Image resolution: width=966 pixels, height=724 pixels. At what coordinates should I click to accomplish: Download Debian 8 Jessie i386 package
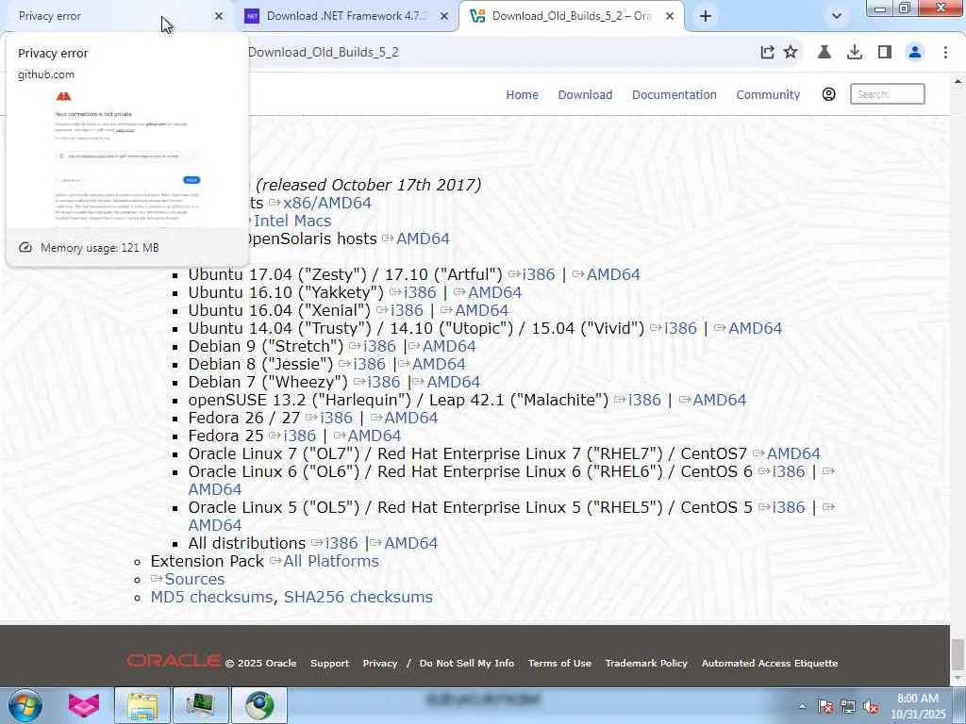click(369, 364)
